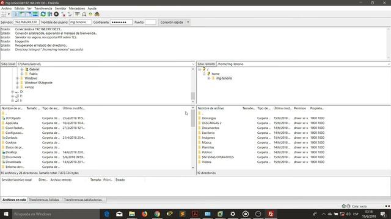
Task: Open the Site Manager dropdown arrow
Action: click(x=9, y=14)
